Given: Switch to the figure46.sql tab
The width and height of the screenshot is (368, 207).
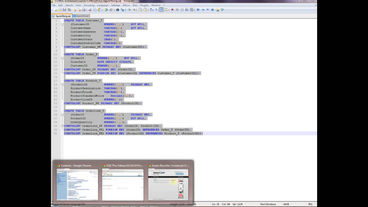Looking at the screenshot, I should (x=81, y=16).
